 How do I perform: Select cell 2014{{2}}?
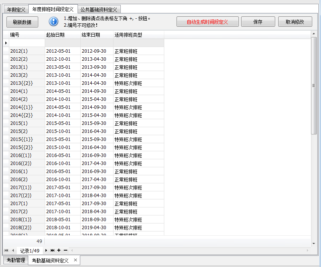(x=27, y=115)
